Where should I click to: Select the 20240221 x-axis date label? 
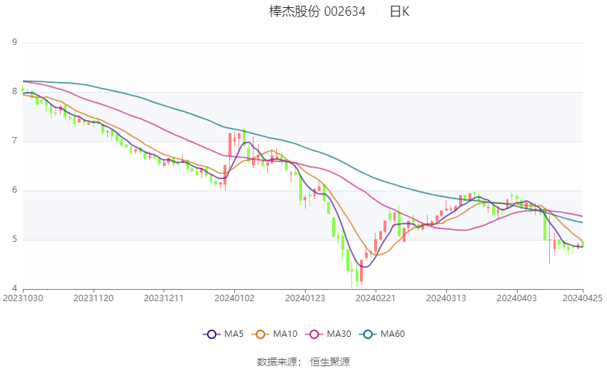(x=376, y=298)
